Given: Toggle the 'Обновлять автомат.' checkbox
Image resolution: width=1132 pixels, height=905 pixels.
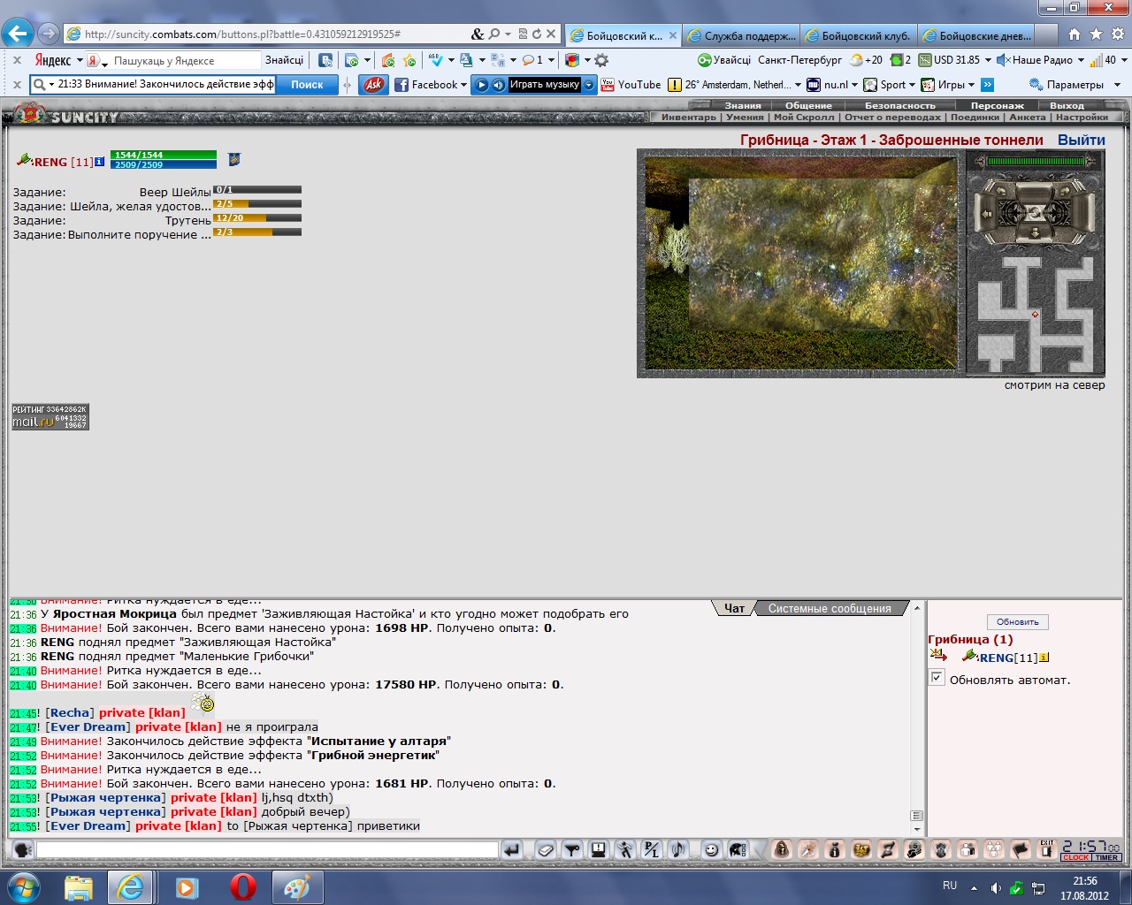Looking at the screenshot, I should (x=937, y=678).
